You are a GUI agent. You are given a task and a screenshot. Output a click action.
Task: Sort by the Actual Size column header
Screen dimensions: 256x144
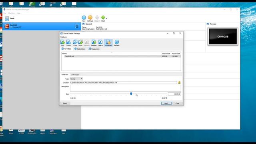click(x=176, y=54)
